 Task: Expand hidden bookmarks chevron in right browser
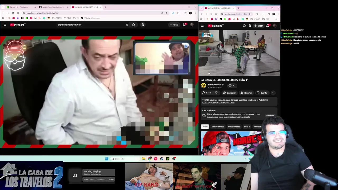click(277, 19)
